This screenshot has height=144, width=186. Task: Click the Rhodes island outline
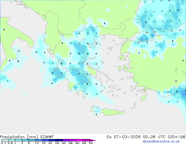144,98
